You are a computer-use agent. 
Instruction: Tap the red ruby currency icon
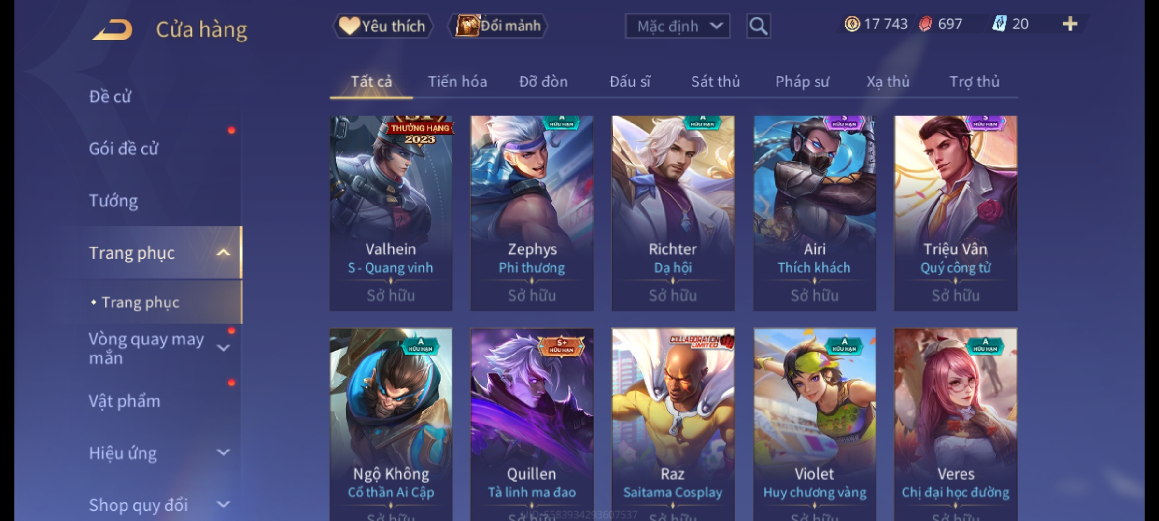(x=925, y=24)
